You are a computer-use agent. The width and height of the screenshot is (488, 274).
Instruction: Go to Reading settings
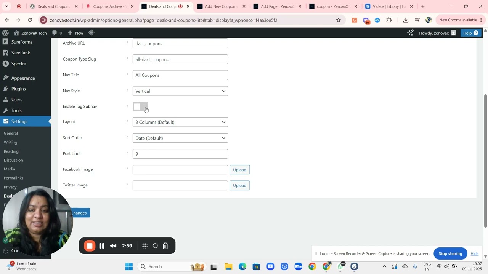pyautogui.click(x=11, y=151)
